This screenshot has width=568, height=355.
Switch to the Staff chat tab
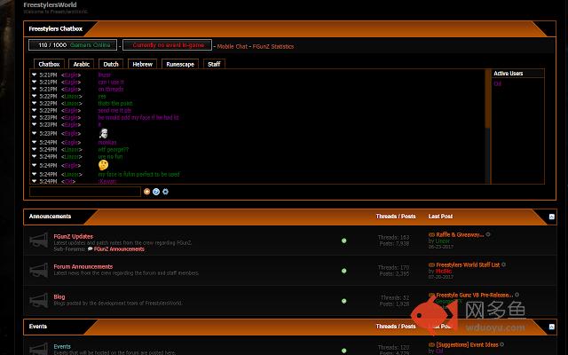[214, 64]
